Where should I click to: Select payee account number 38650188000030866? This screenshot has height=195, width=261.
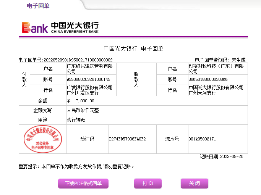[x=208, y=79]
